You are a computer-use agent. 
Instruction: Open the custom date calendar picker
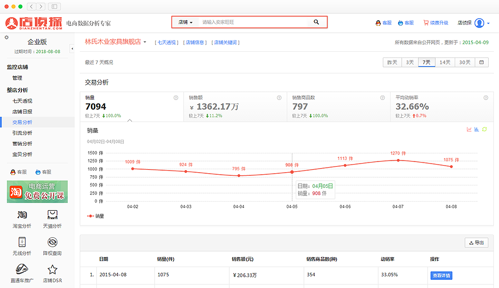(481, 62)
